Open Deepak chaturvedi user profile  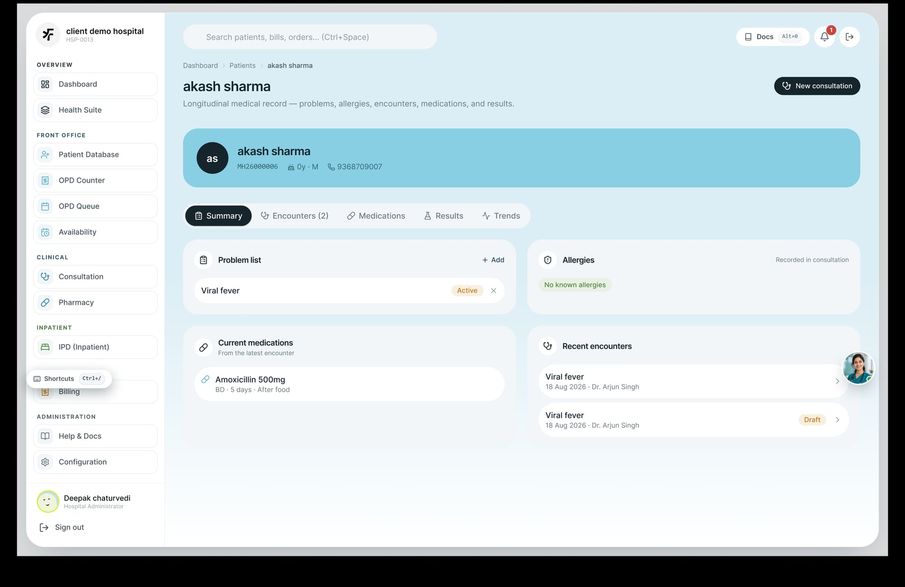click(84, 502)
